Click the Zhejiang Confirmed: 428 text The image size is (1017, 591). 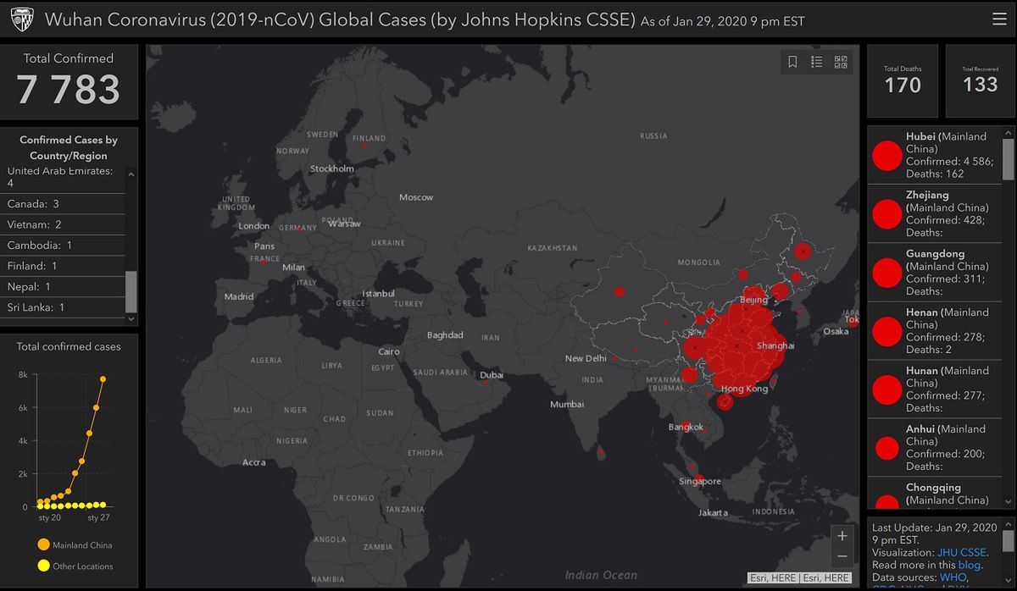(945, 220)
